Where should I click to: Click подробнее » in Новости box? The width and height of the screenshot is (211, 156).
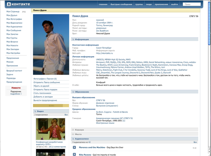tap(16, 94)
